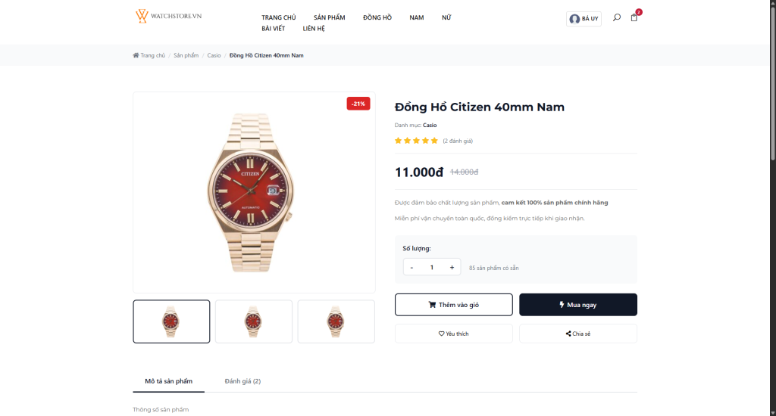Add product to favorites with Yêu thích

coord(453,334)
